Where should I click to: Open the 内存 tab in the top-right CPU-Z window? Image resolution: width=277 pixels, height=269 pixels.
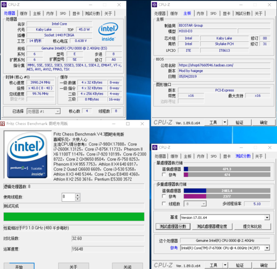tap(200, 13)
